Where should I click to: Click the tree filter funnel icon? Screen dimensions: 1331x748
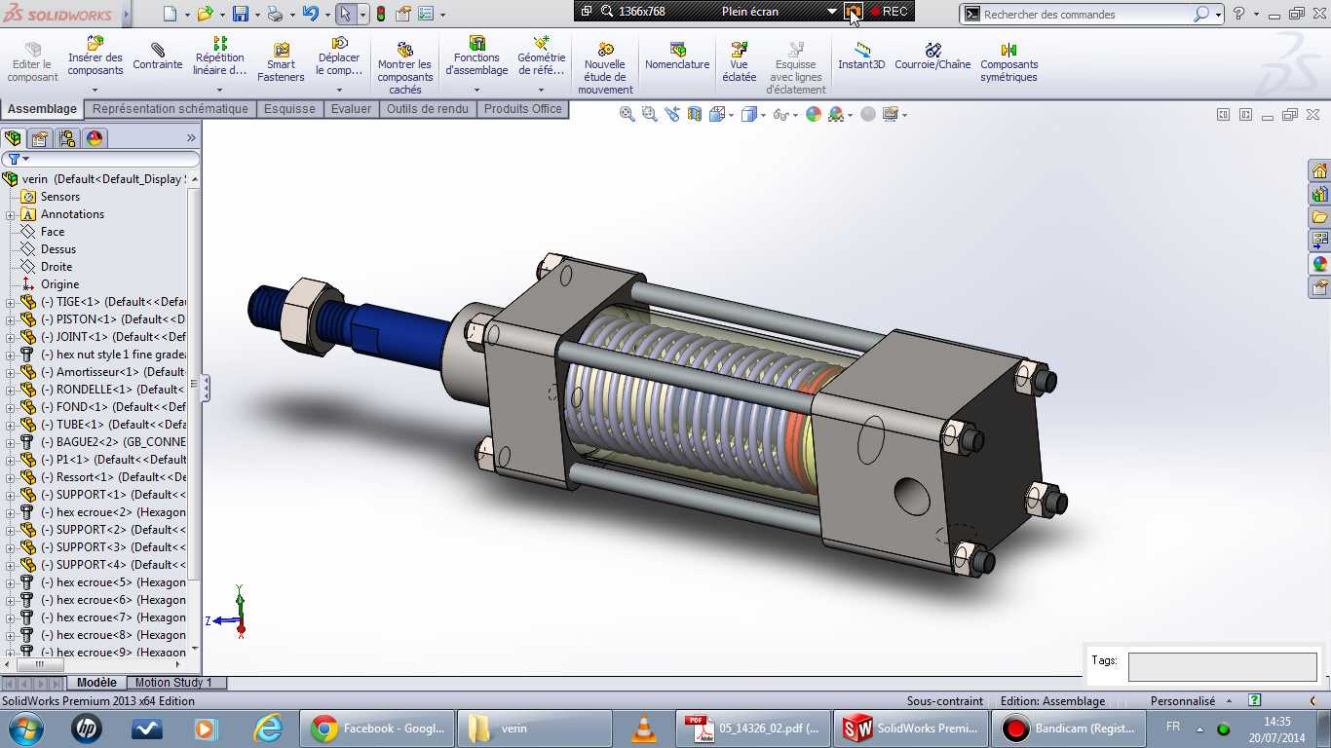15,159
